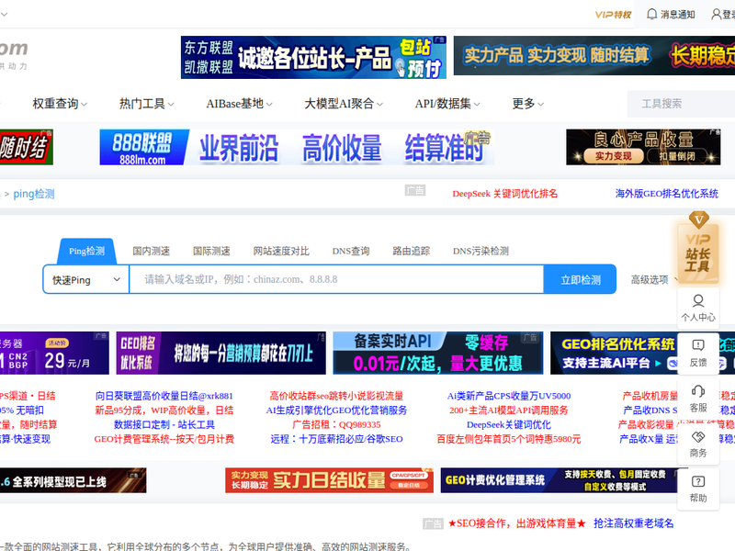
Task: Click the 备案实时API banner
Action: pyautogui.click(x=438, y=353)
